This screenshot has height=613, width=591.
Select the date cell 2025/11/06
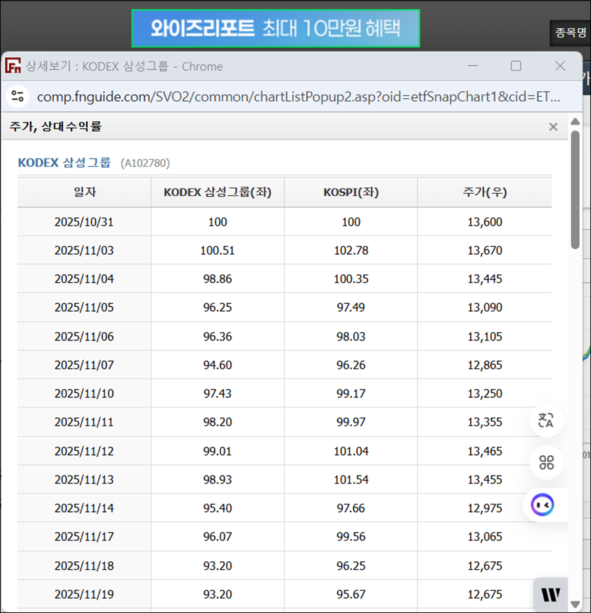[84, 336]
